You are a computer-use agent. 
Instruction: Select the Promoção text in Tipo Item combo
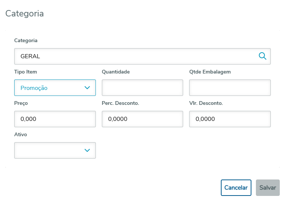coord(34,88)
